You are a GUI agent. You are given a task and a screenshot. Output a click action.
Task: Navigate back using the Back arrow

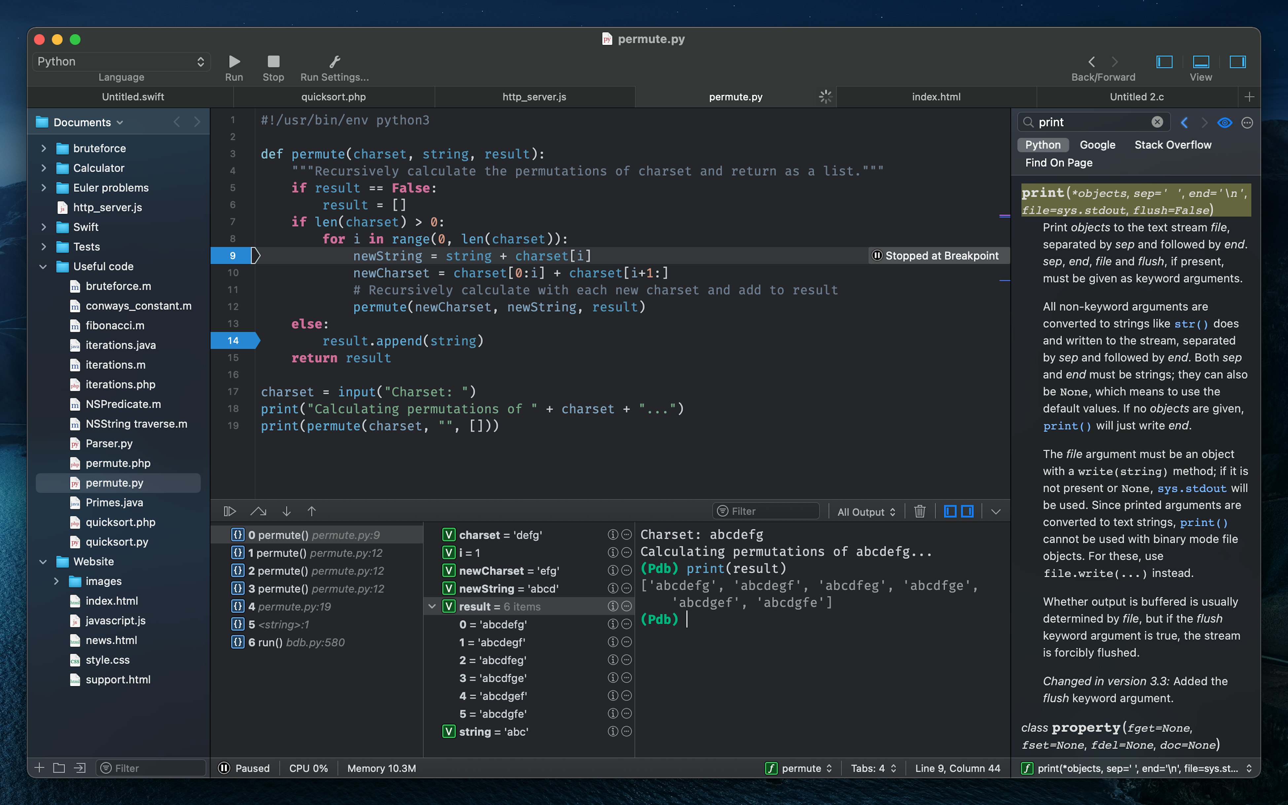click(1091, 62)
